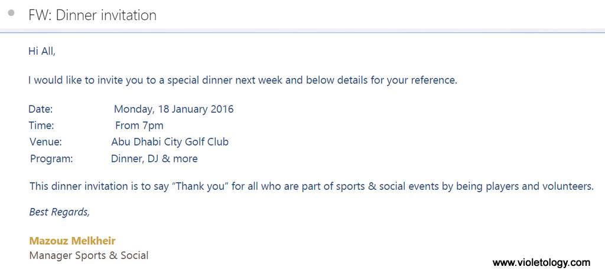The image size is (605, 280).
Task: Click the "Time:" label
Action: click(41, 126)
